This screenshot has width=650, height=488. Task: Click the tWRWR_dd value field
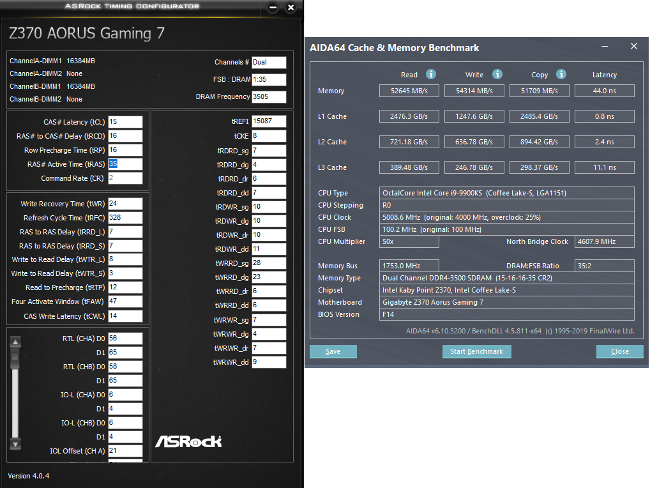pyautogui.click(x=269, y=362)
